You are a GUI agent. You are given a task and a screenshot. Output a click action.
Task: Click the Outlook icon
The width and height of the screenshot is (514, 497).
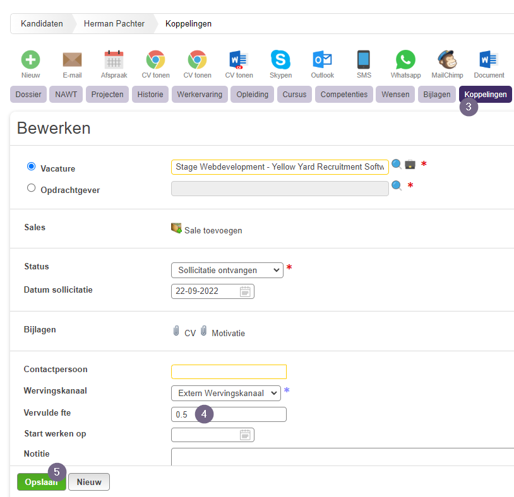[322, 59]
